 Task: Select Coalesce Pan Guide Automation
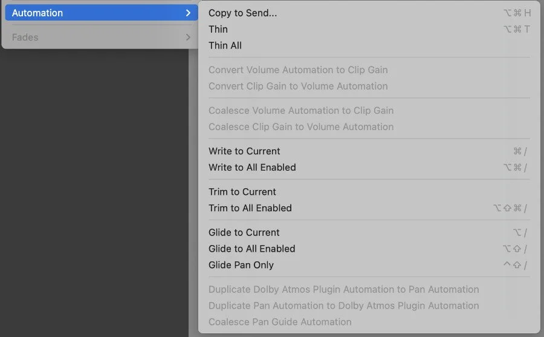(x=369, y=322)
